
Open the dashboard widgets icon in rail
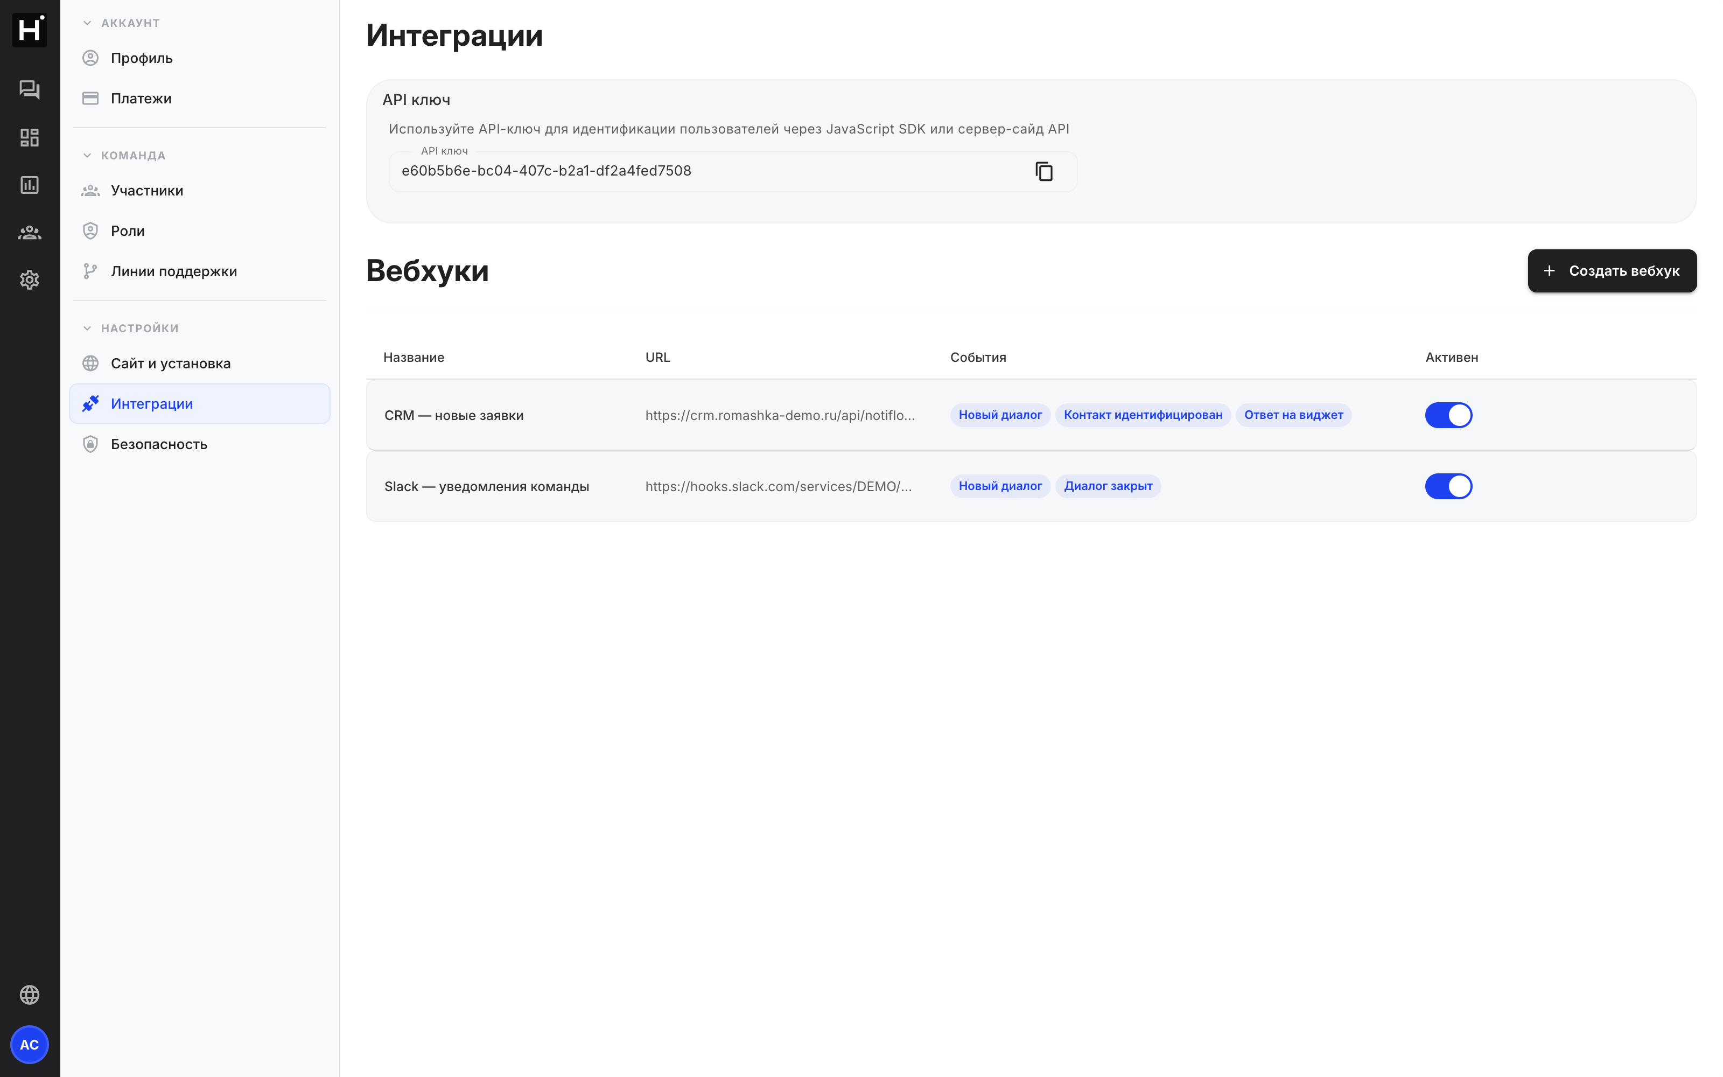pyautogui.click(x=29, y=137)
